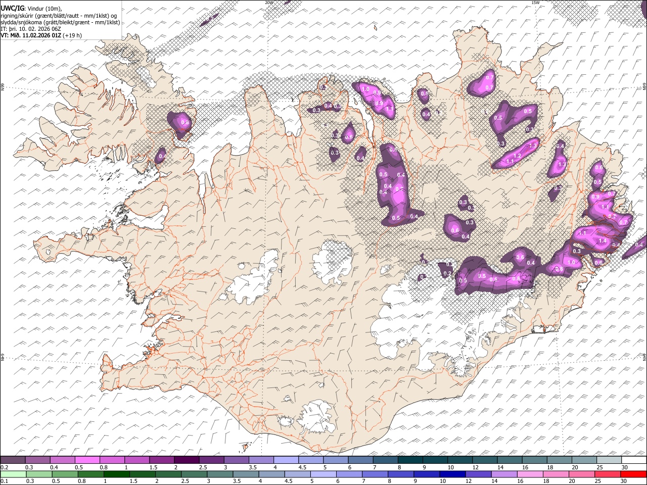Click the 0.2 swatch in the upper snow legend
647x485 pixels.
[13, 460]
